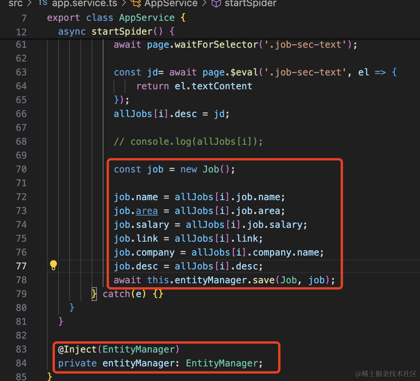
Task: Click the highlighted closing brace before catch
Action: (94, 294)
